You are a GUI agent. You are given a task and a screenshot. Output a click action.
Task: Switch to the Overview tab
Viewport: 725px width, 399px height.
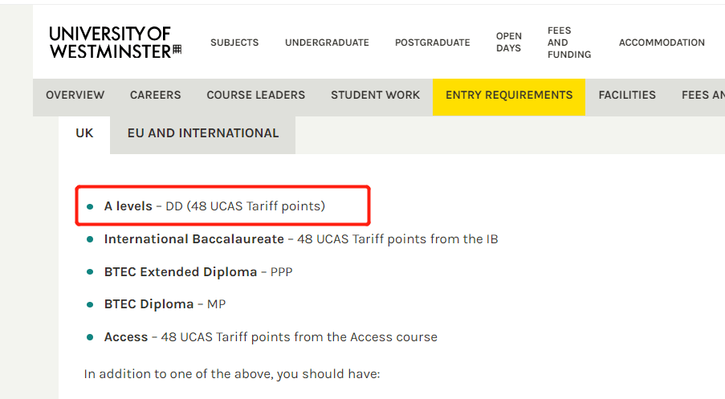75,96
